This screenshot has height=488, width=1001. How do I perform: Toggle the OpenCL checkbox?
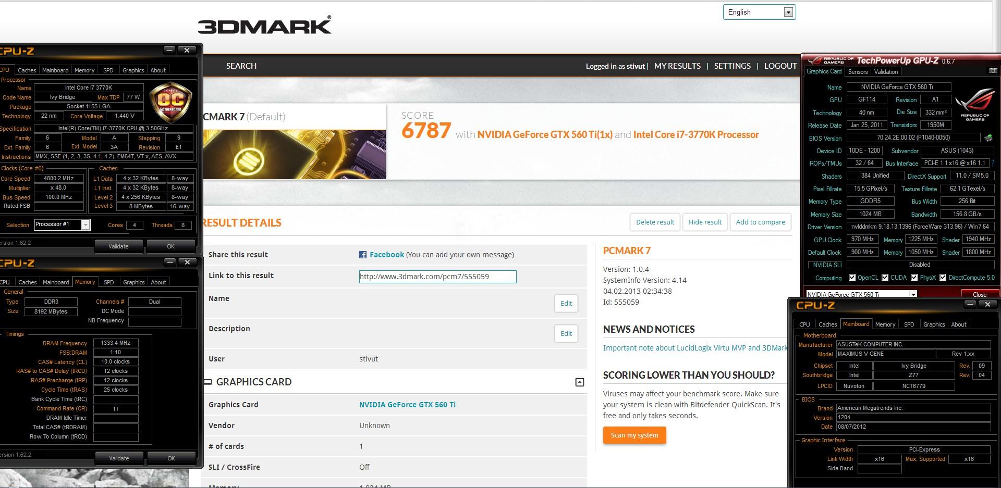[x=852, y=278]
